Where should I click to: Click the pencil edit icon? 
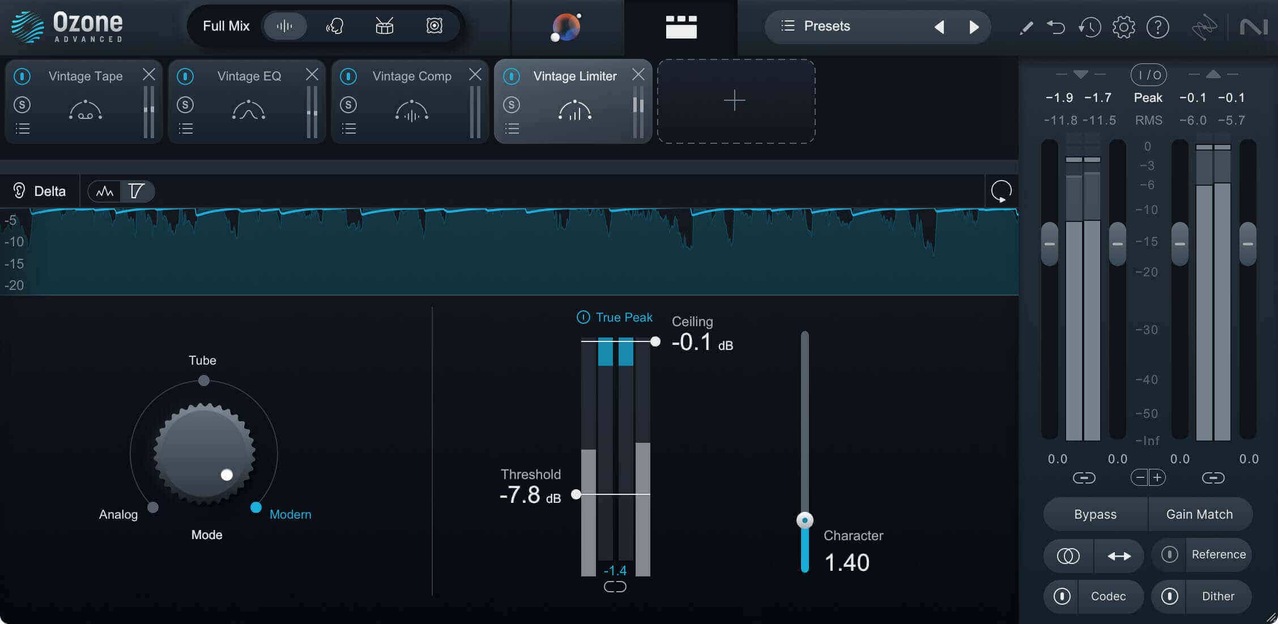1026,27
